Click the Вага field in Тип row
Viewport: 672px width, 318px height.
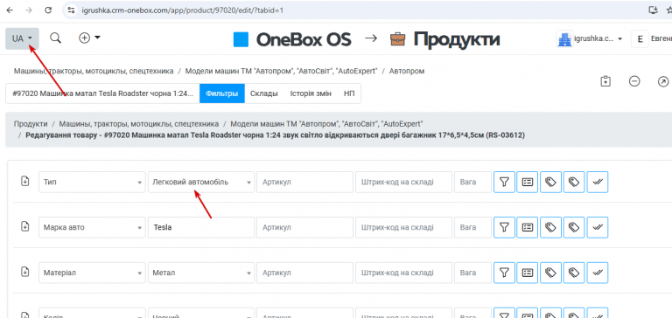coord(472,182)
